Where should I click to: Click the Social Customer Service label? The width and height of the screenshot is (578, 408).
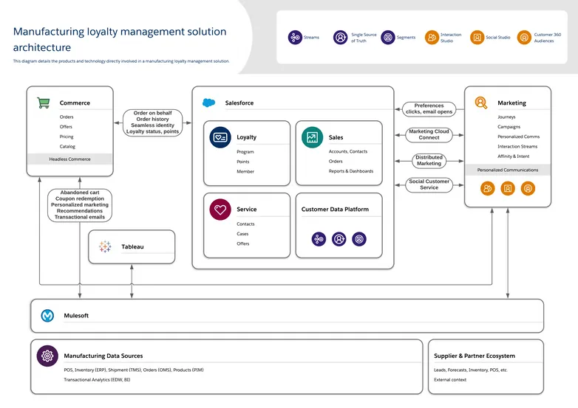point(429,184)
